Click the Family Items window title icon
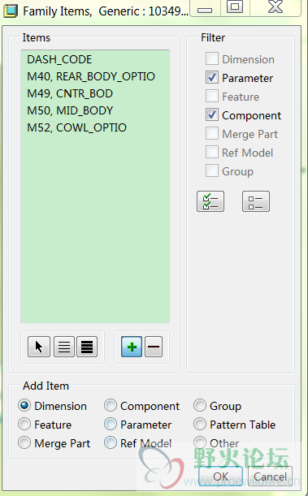 pyautogui.click(x=11, y=11)
